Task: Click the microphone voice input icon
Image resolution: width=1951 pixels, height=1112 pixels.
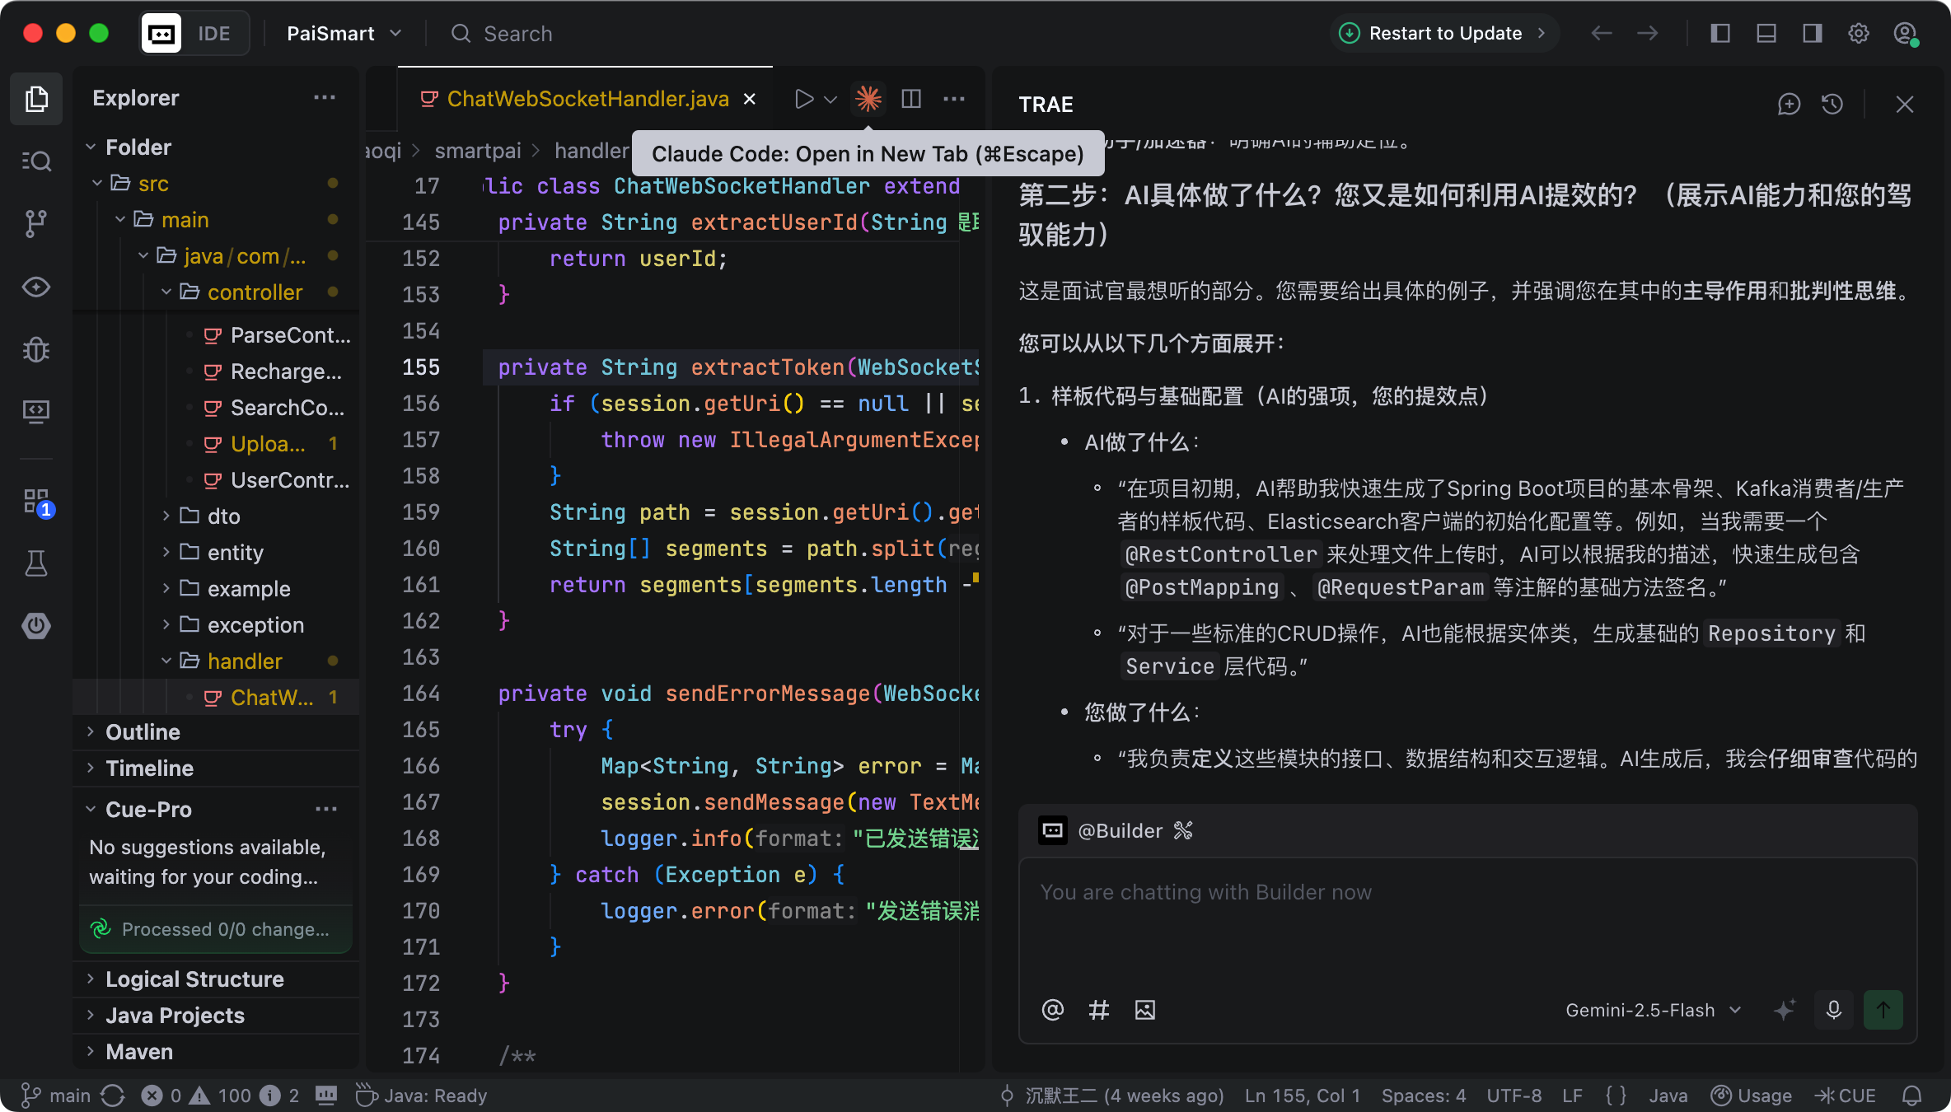Action: pyautogui.click(x=1833, y=1010)
